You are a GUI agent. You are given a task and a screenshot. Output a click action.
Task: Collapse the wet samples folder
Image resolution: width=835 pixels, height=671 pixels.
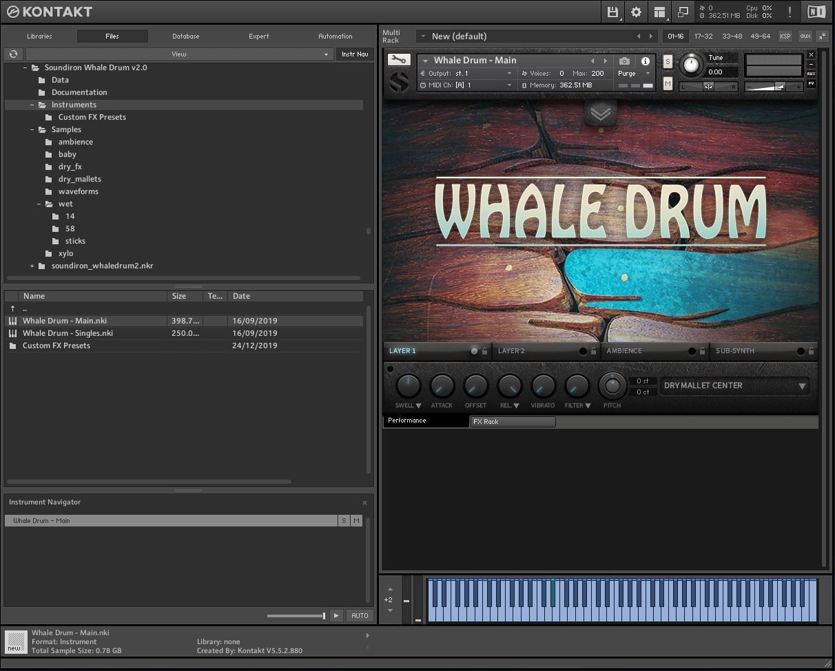40,204
